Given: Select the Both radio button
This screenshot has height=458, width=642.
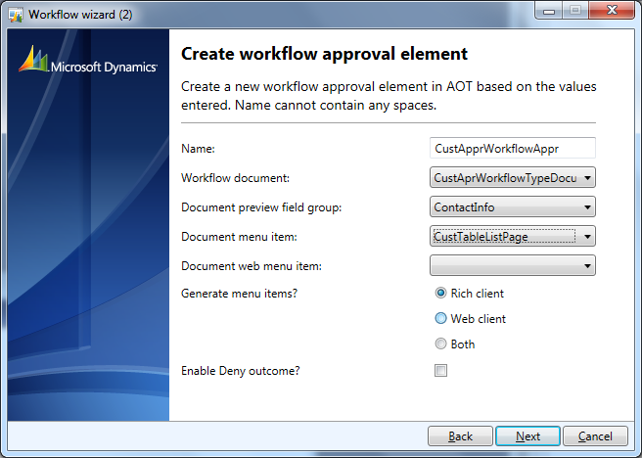Looking at the screenshot, I should tap(440, 343).
